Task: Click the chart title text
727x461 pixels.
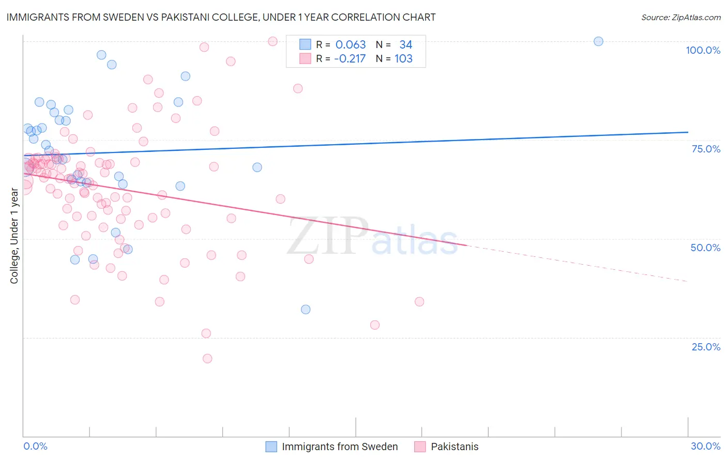Action: (x=221, y=17)
